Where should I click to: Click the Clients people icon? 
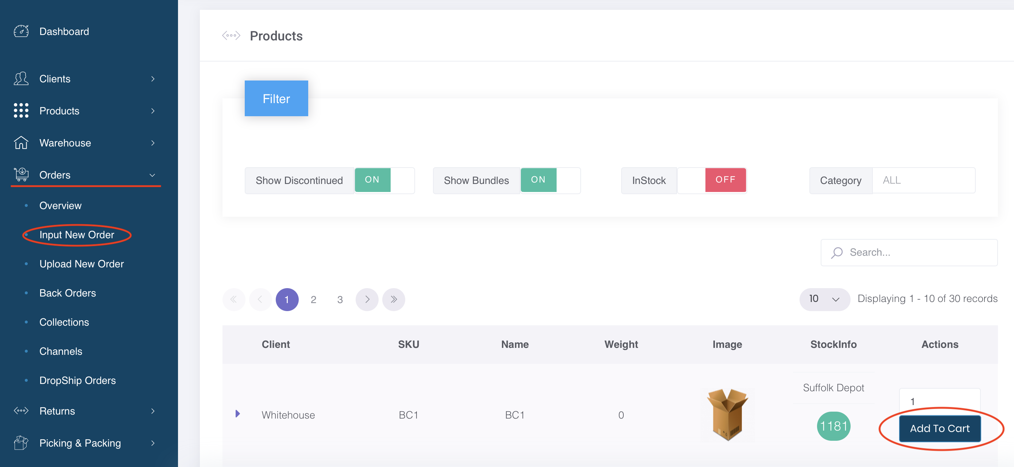coord(21,79)
